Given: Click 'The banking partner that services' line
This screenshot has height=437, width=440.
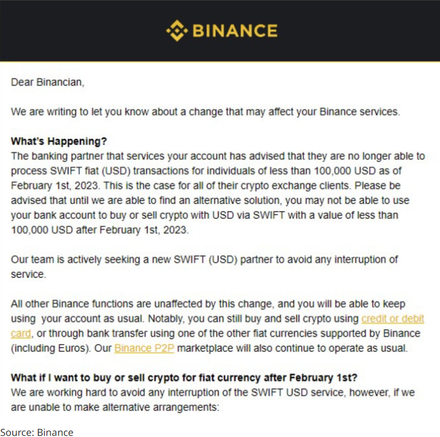Looking at the screenshot, I should pyautogui.click(x=218, y=156).
